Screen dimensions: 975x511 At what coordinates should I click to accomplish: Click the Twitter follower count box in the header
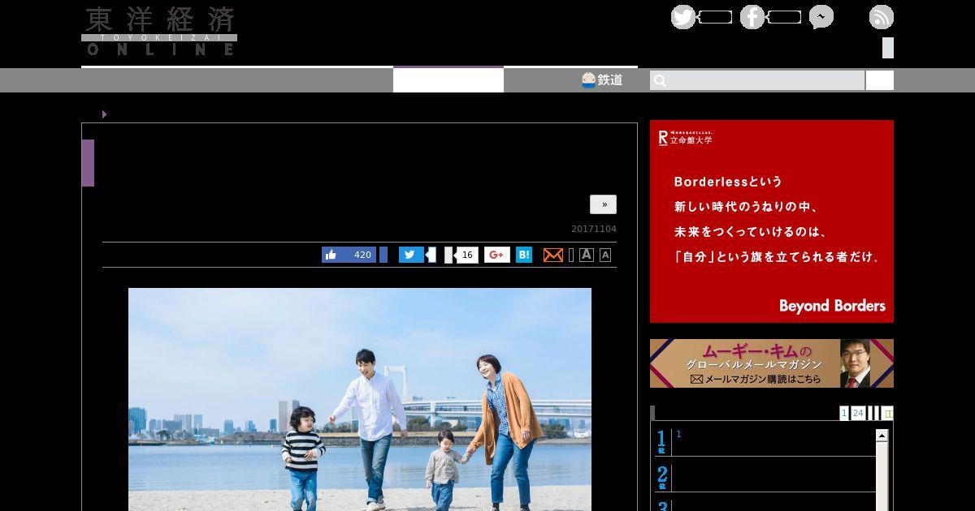(x=716, y=17)
